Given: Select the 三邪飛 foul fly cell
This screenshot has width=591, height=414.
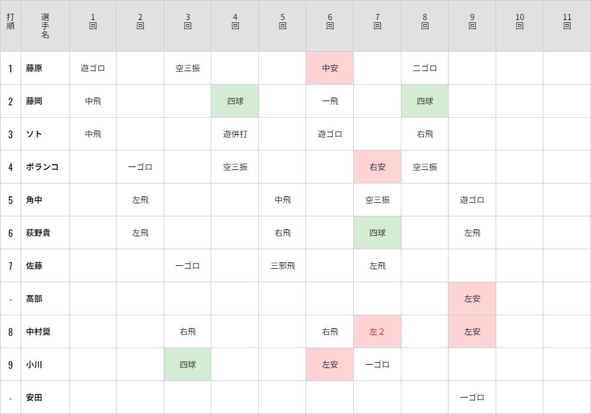Looking at the screenshot, I should 283,266.
